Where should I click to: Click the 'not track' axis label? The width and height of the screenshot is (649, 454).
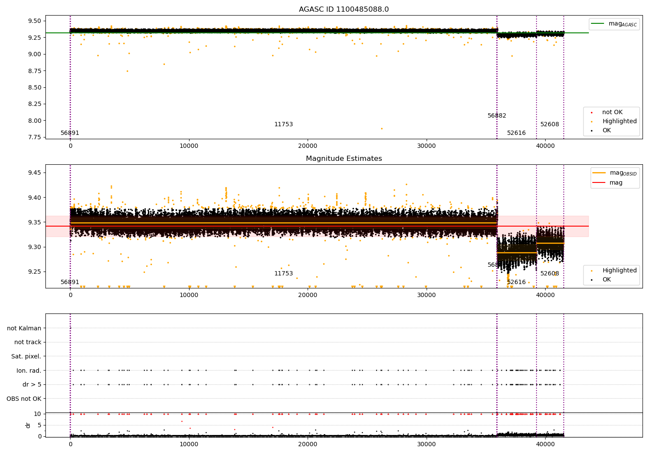[28, 342]
